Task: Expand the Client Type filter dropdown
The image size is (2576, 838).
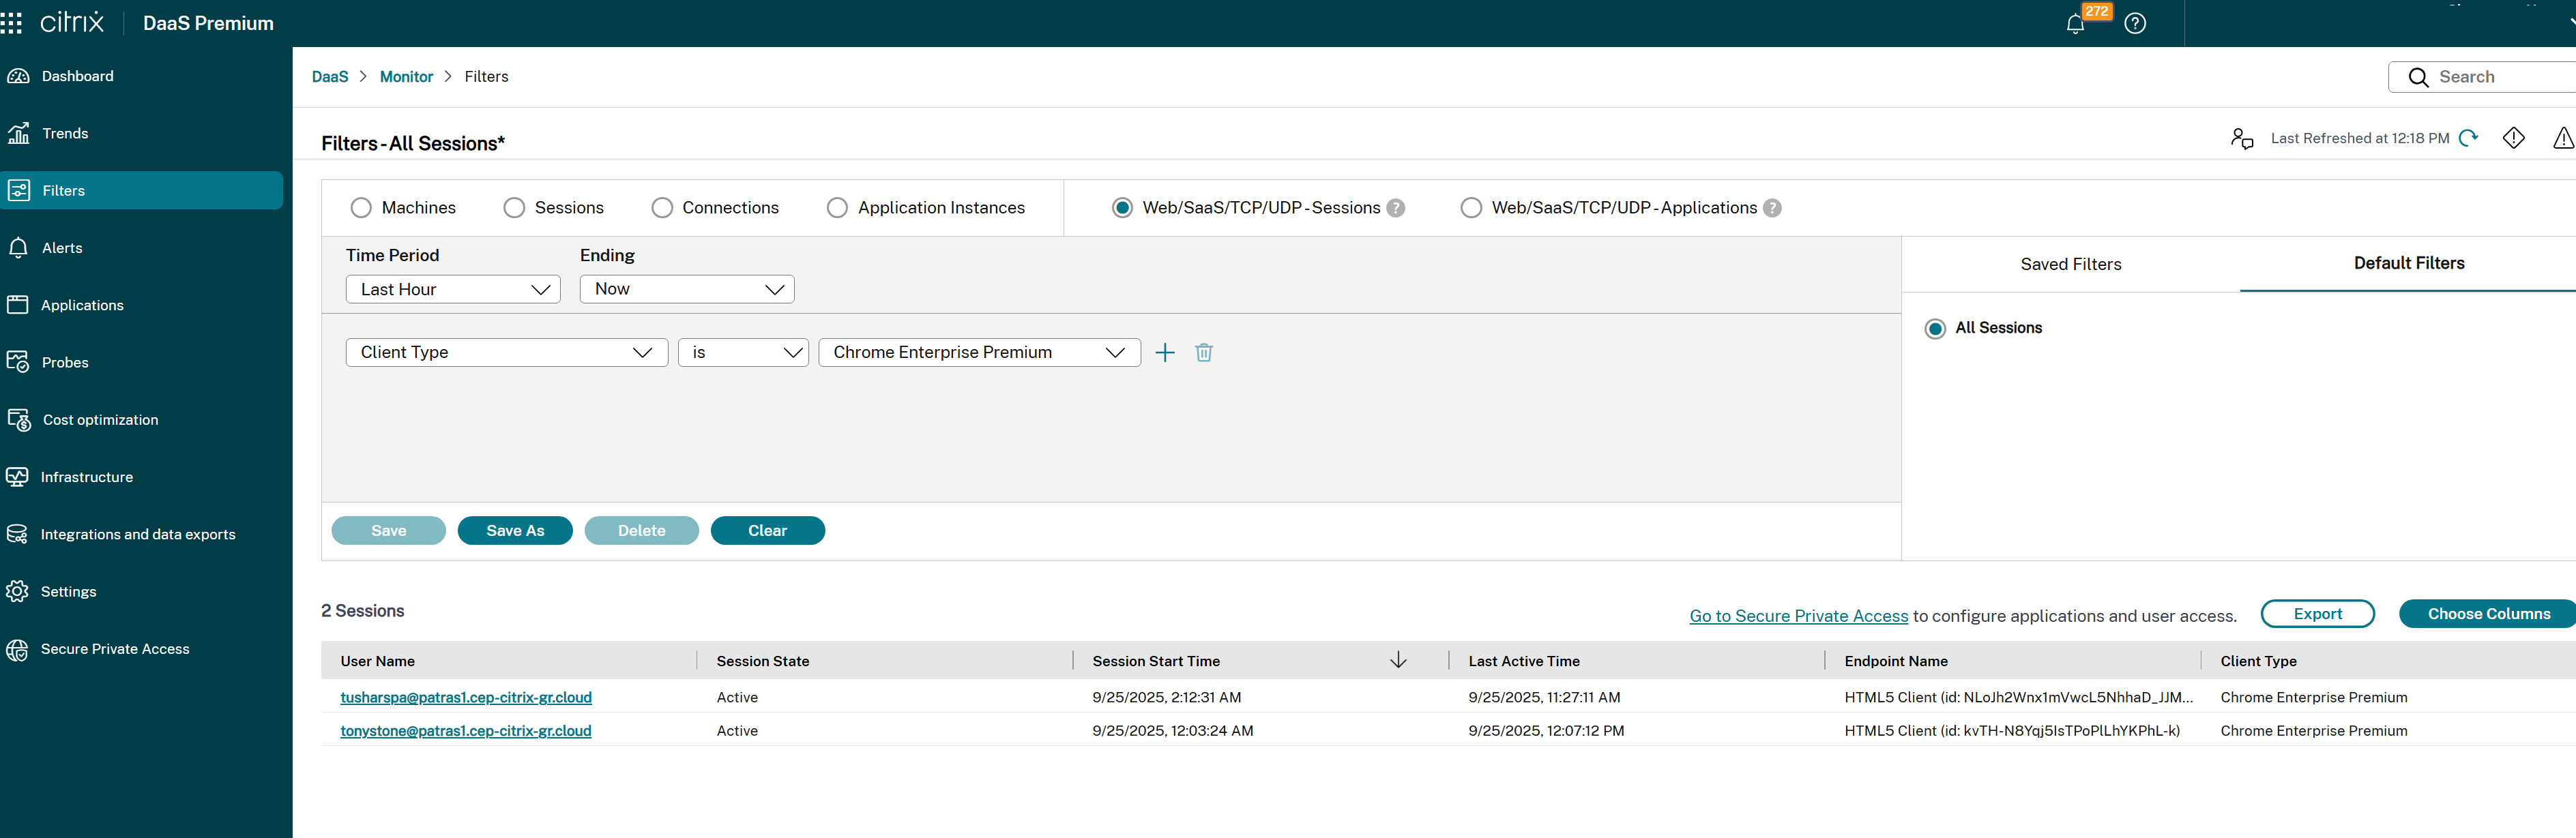Action: (506, 352)
